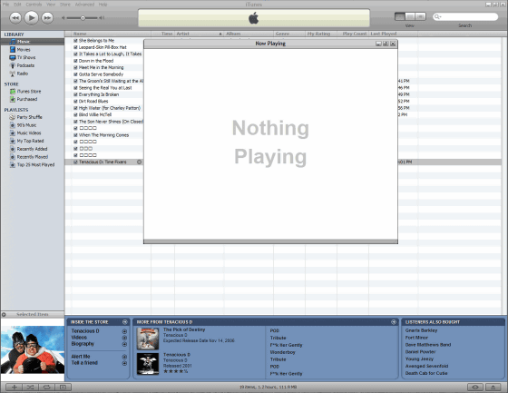
Task: Uncheck the Leopard-Skin Pill-Box Hat checkbox
Action: (75, 47)
